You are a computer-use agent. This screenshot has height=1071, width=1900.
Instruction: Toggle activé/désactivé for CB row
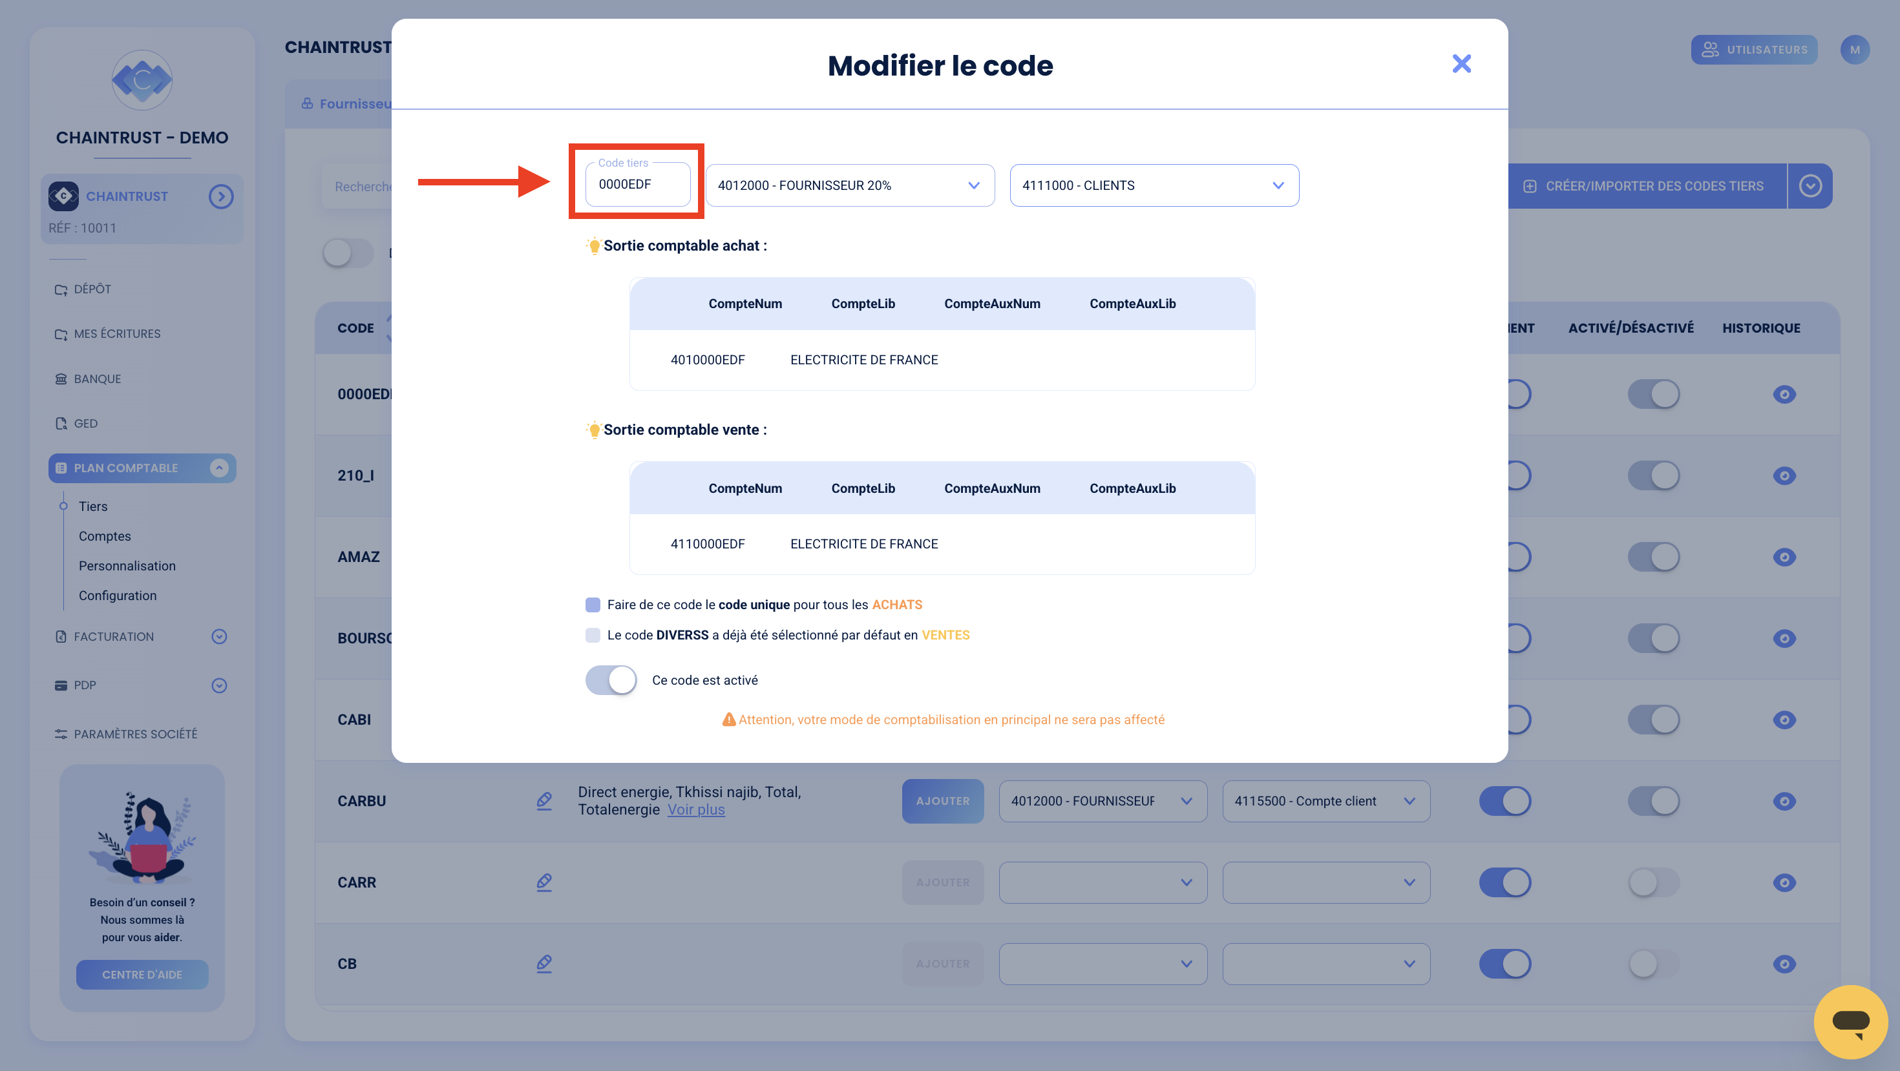[x=1653, y=963]
